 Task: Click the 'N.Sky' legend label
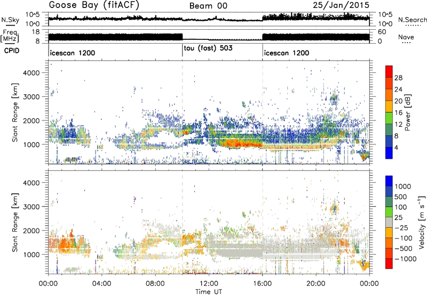(x=10, y=20)
